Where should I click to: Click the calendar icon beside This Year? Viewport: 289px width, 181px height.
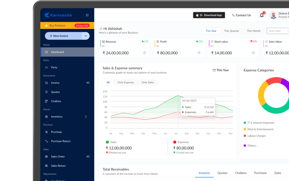click(214, 70)
